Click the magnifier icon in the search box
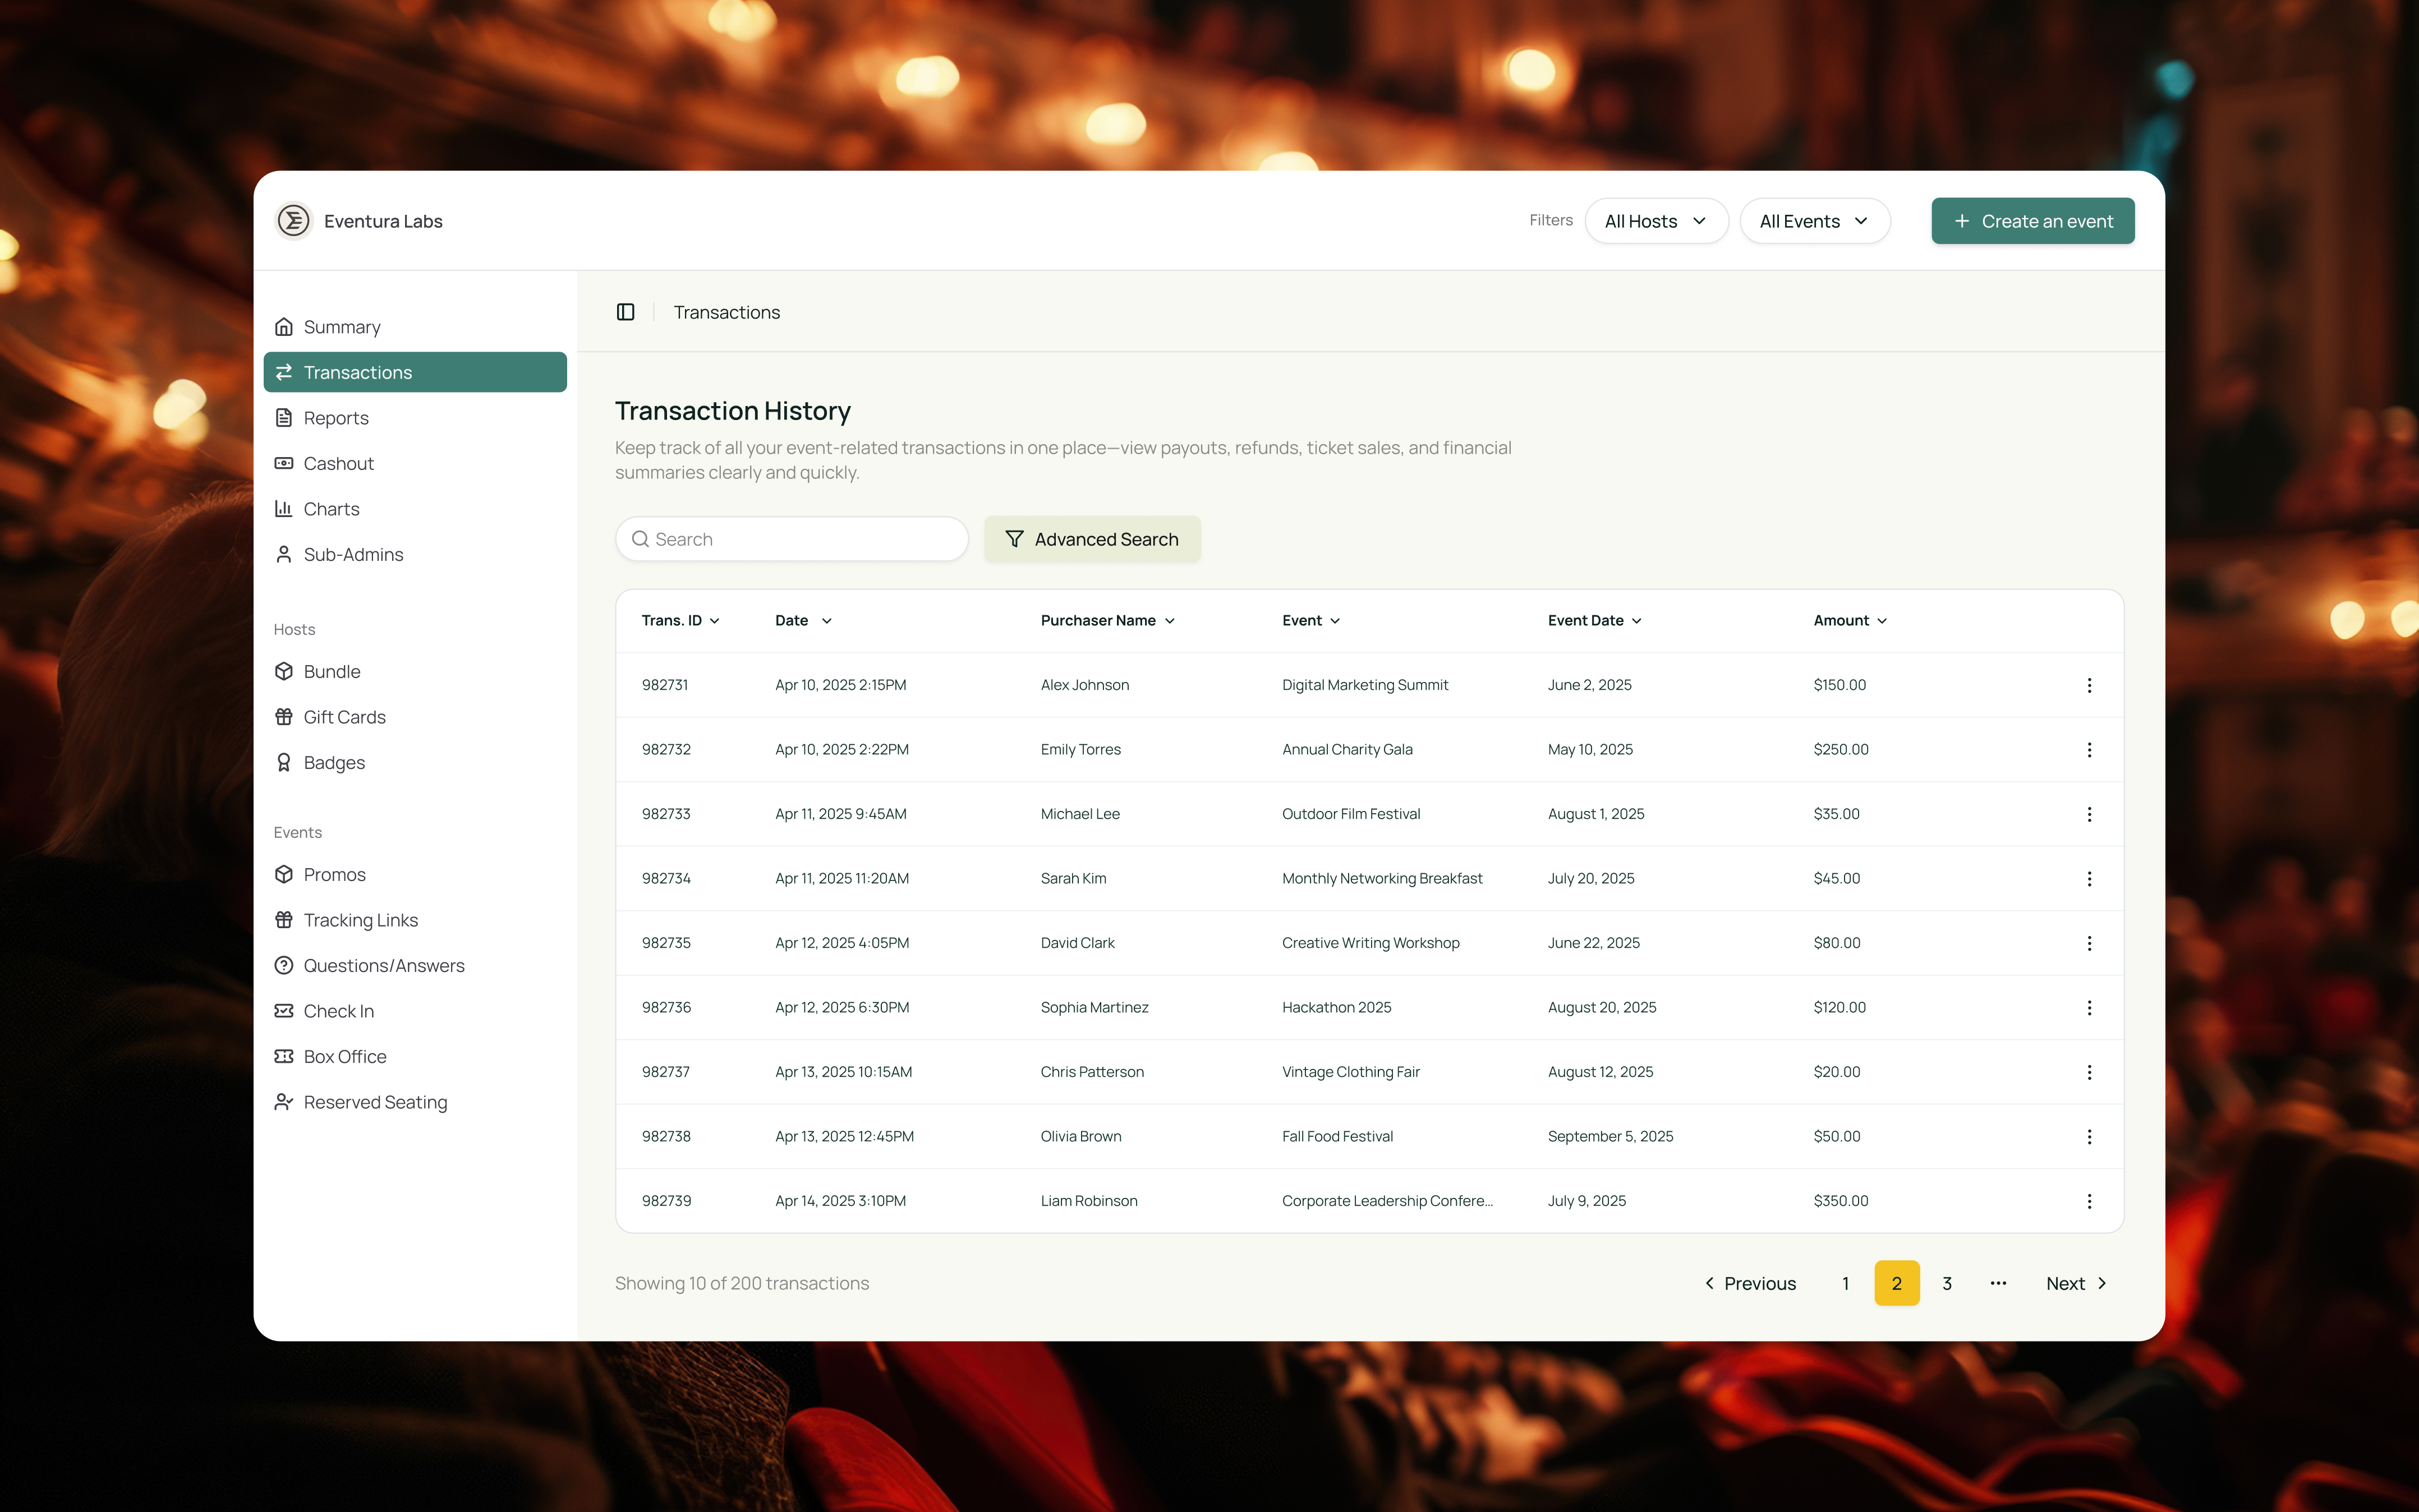This screenshot has height=1512, width=2419. (640, 539)
